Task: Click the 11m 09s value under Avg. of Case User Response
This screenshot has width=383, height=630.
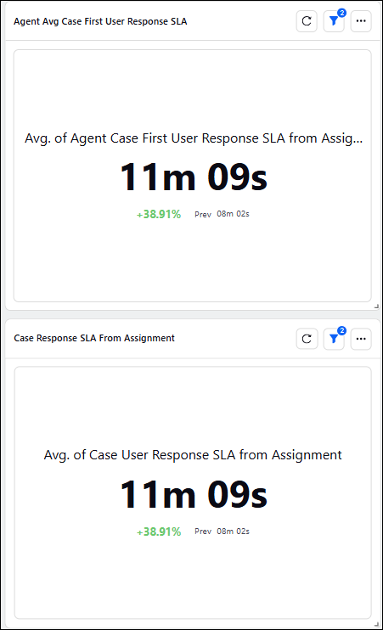Action: pos(194,494)
